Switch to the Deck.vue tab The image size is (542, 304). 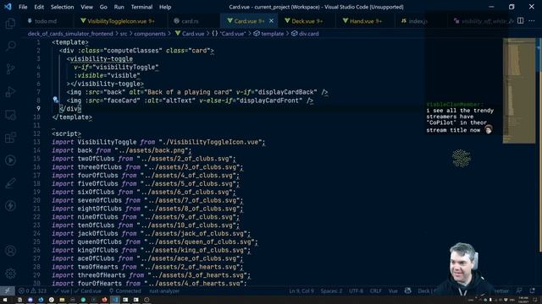tap(307, 21)
